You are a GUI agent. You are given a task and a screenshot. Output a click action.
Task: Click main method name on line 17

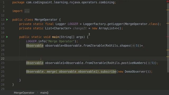tap(55, 37)
